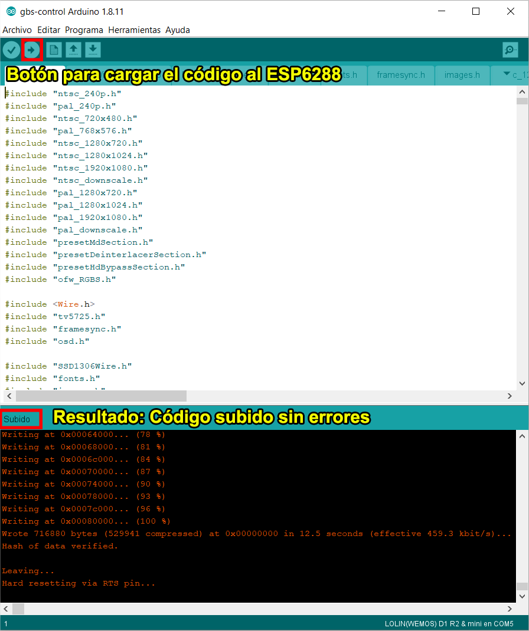Viewport: 529px width, 631px height.
Task: Click the console scrollbar's up arrow
Action: coord(522,436)
